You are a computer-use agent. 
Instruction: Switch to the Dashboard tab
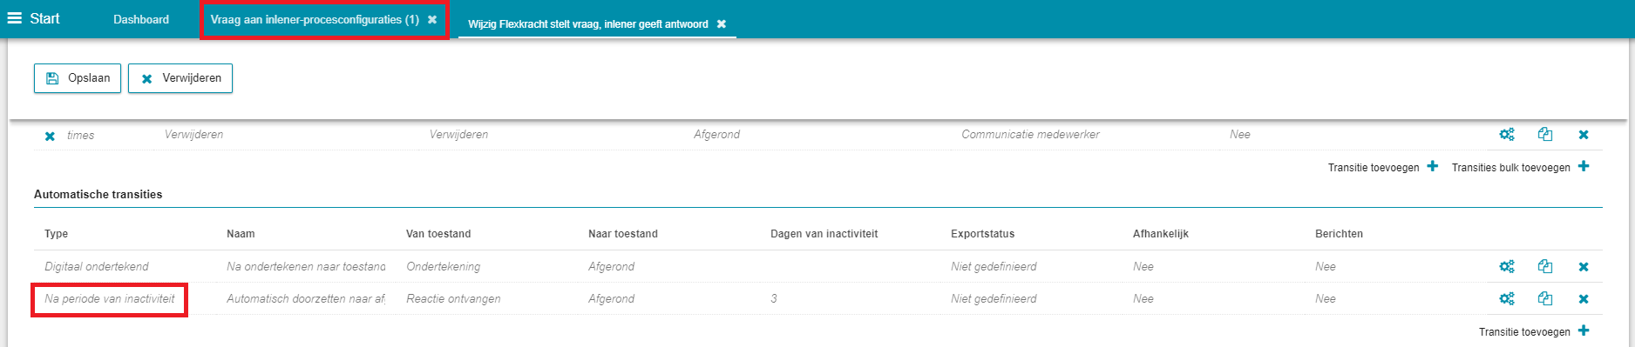pyautogui.click(x=141, y=19)
